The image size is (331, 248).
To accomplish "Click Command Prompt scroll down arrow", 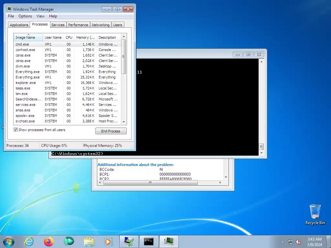I will [x=261, y=153].
